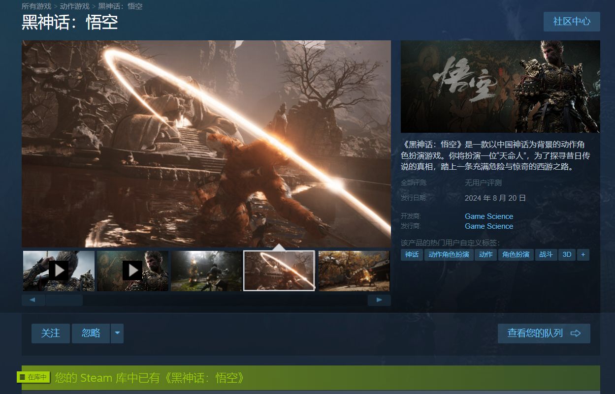Open the Game Science publisher link

tap(489, 226)
